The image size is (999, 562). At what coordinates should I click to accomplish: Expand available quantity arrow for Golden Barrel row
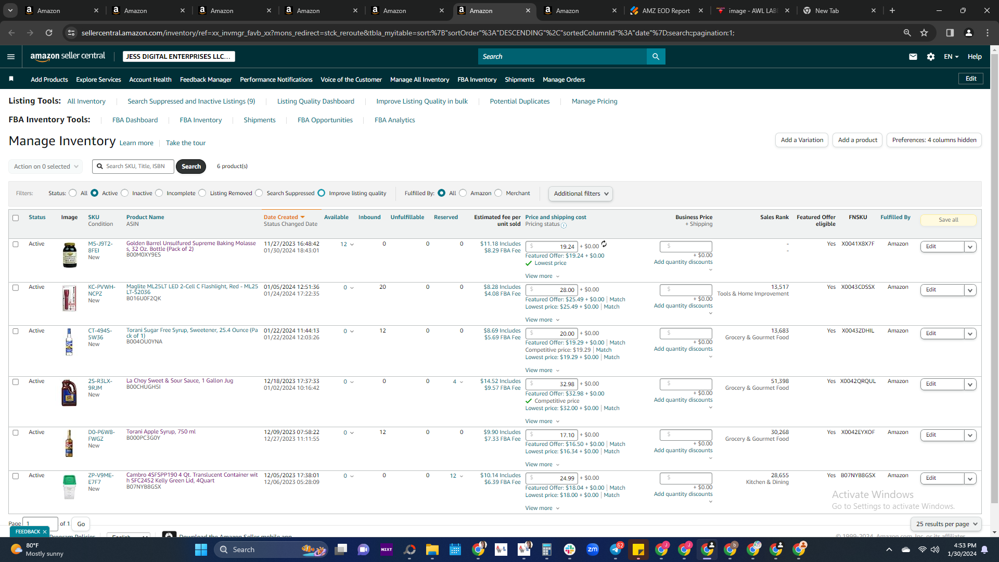pyautogui.click(x=352, y=245)
